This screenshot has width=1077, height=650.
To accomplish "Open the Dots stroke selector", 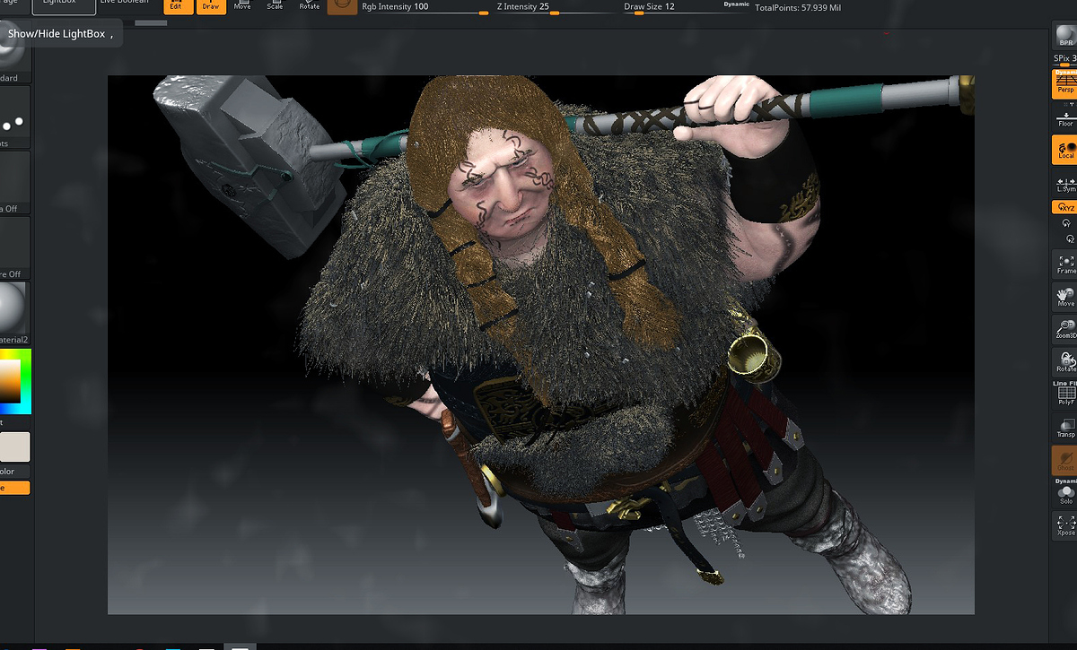I will coord(14,117).
